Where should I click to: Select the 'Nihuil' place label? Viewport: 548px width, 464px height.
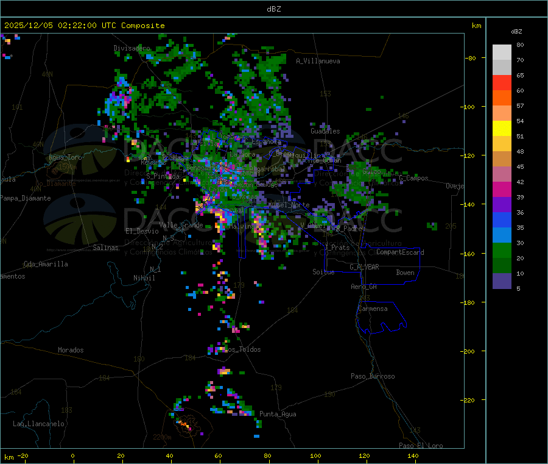tap(144, 278)
